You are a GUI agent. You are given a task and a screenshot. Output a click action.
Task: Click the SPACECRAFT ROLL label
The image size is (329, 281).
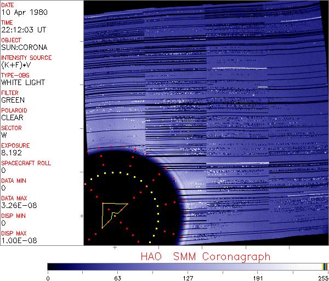click(25, 163)
